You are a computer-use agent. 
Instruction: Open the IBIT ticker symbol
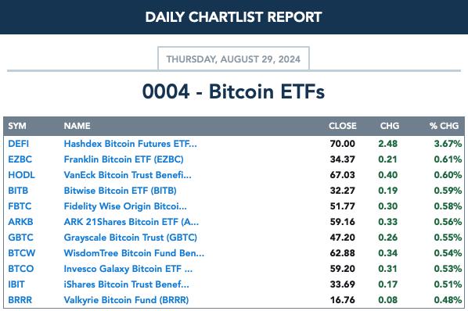tap(16, 284)
